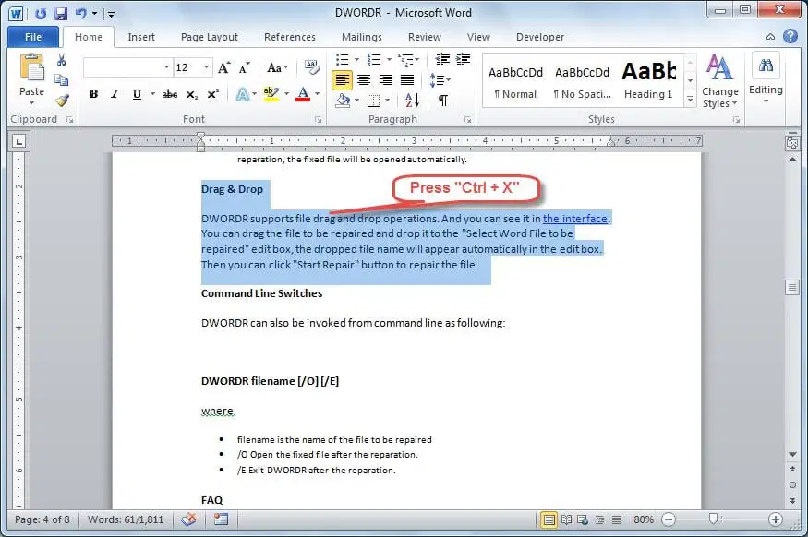The height and width of the screenshot is (537, 808).
Task: Click the Decrease Indent icon
Action: click(x=442, y=60)
